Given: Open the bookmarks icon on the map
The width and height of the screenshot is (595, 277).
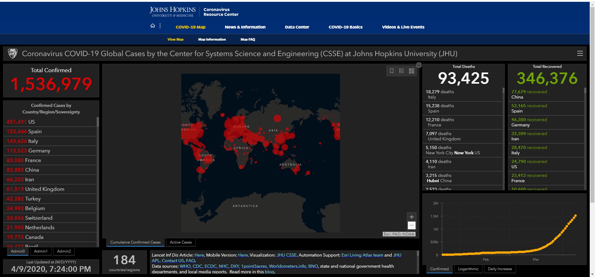Looking at the screenshot, I should coord(392,71).
